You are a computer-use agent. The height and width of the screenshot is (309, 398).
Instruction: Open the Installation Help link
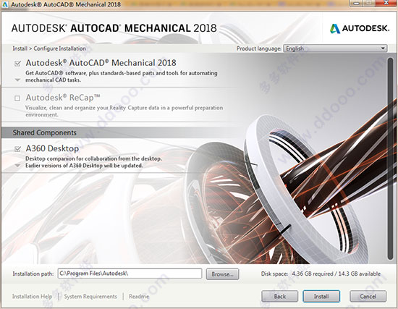tap(33, 296)
